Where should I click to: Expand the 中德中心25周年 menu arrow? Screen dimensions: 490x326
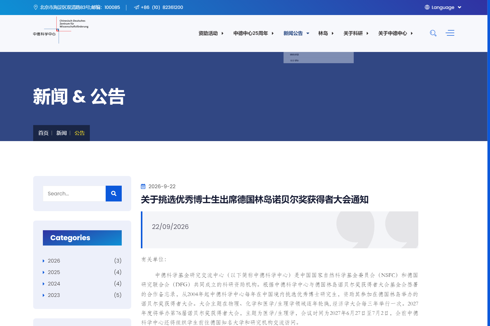click(273, 33)
